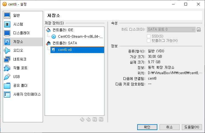Close the cent8 settings window
The height and width of the screenshot is (133, 205).
click(198, 4)
